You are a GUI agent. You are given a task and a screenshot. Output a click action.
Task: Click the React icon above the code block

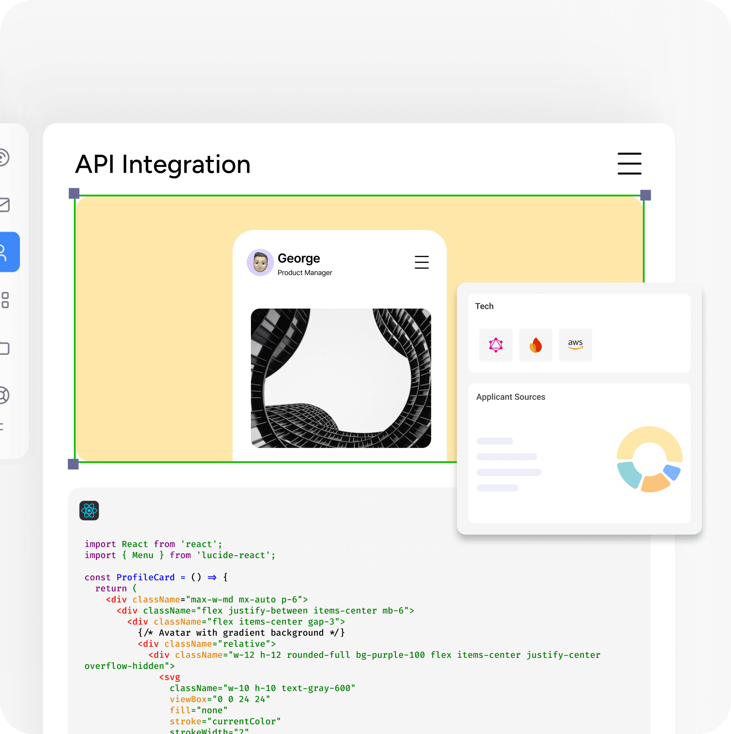89,510
